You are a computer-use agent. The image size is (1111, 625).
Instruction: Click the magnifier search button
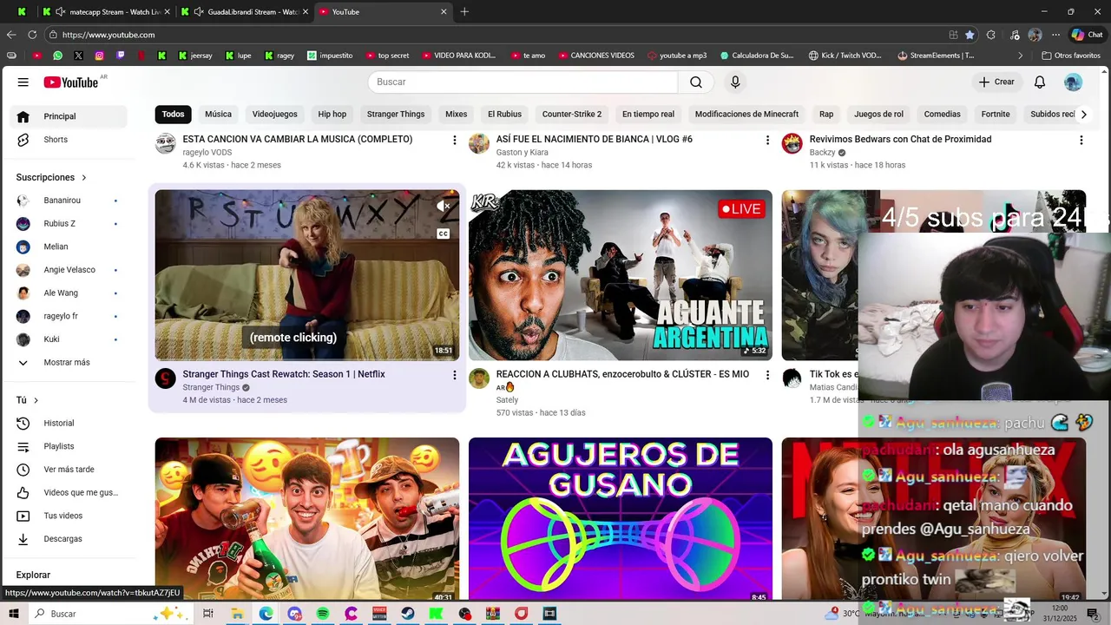click(x=696, y=82)
